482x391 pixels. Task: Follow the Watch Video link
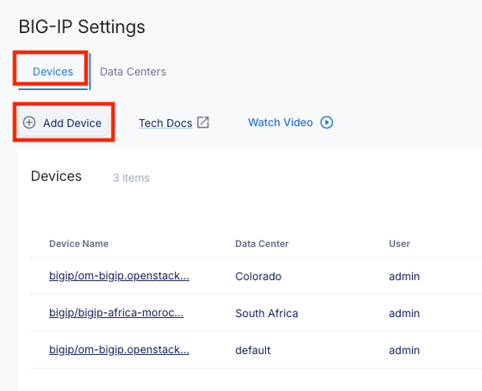280,123
